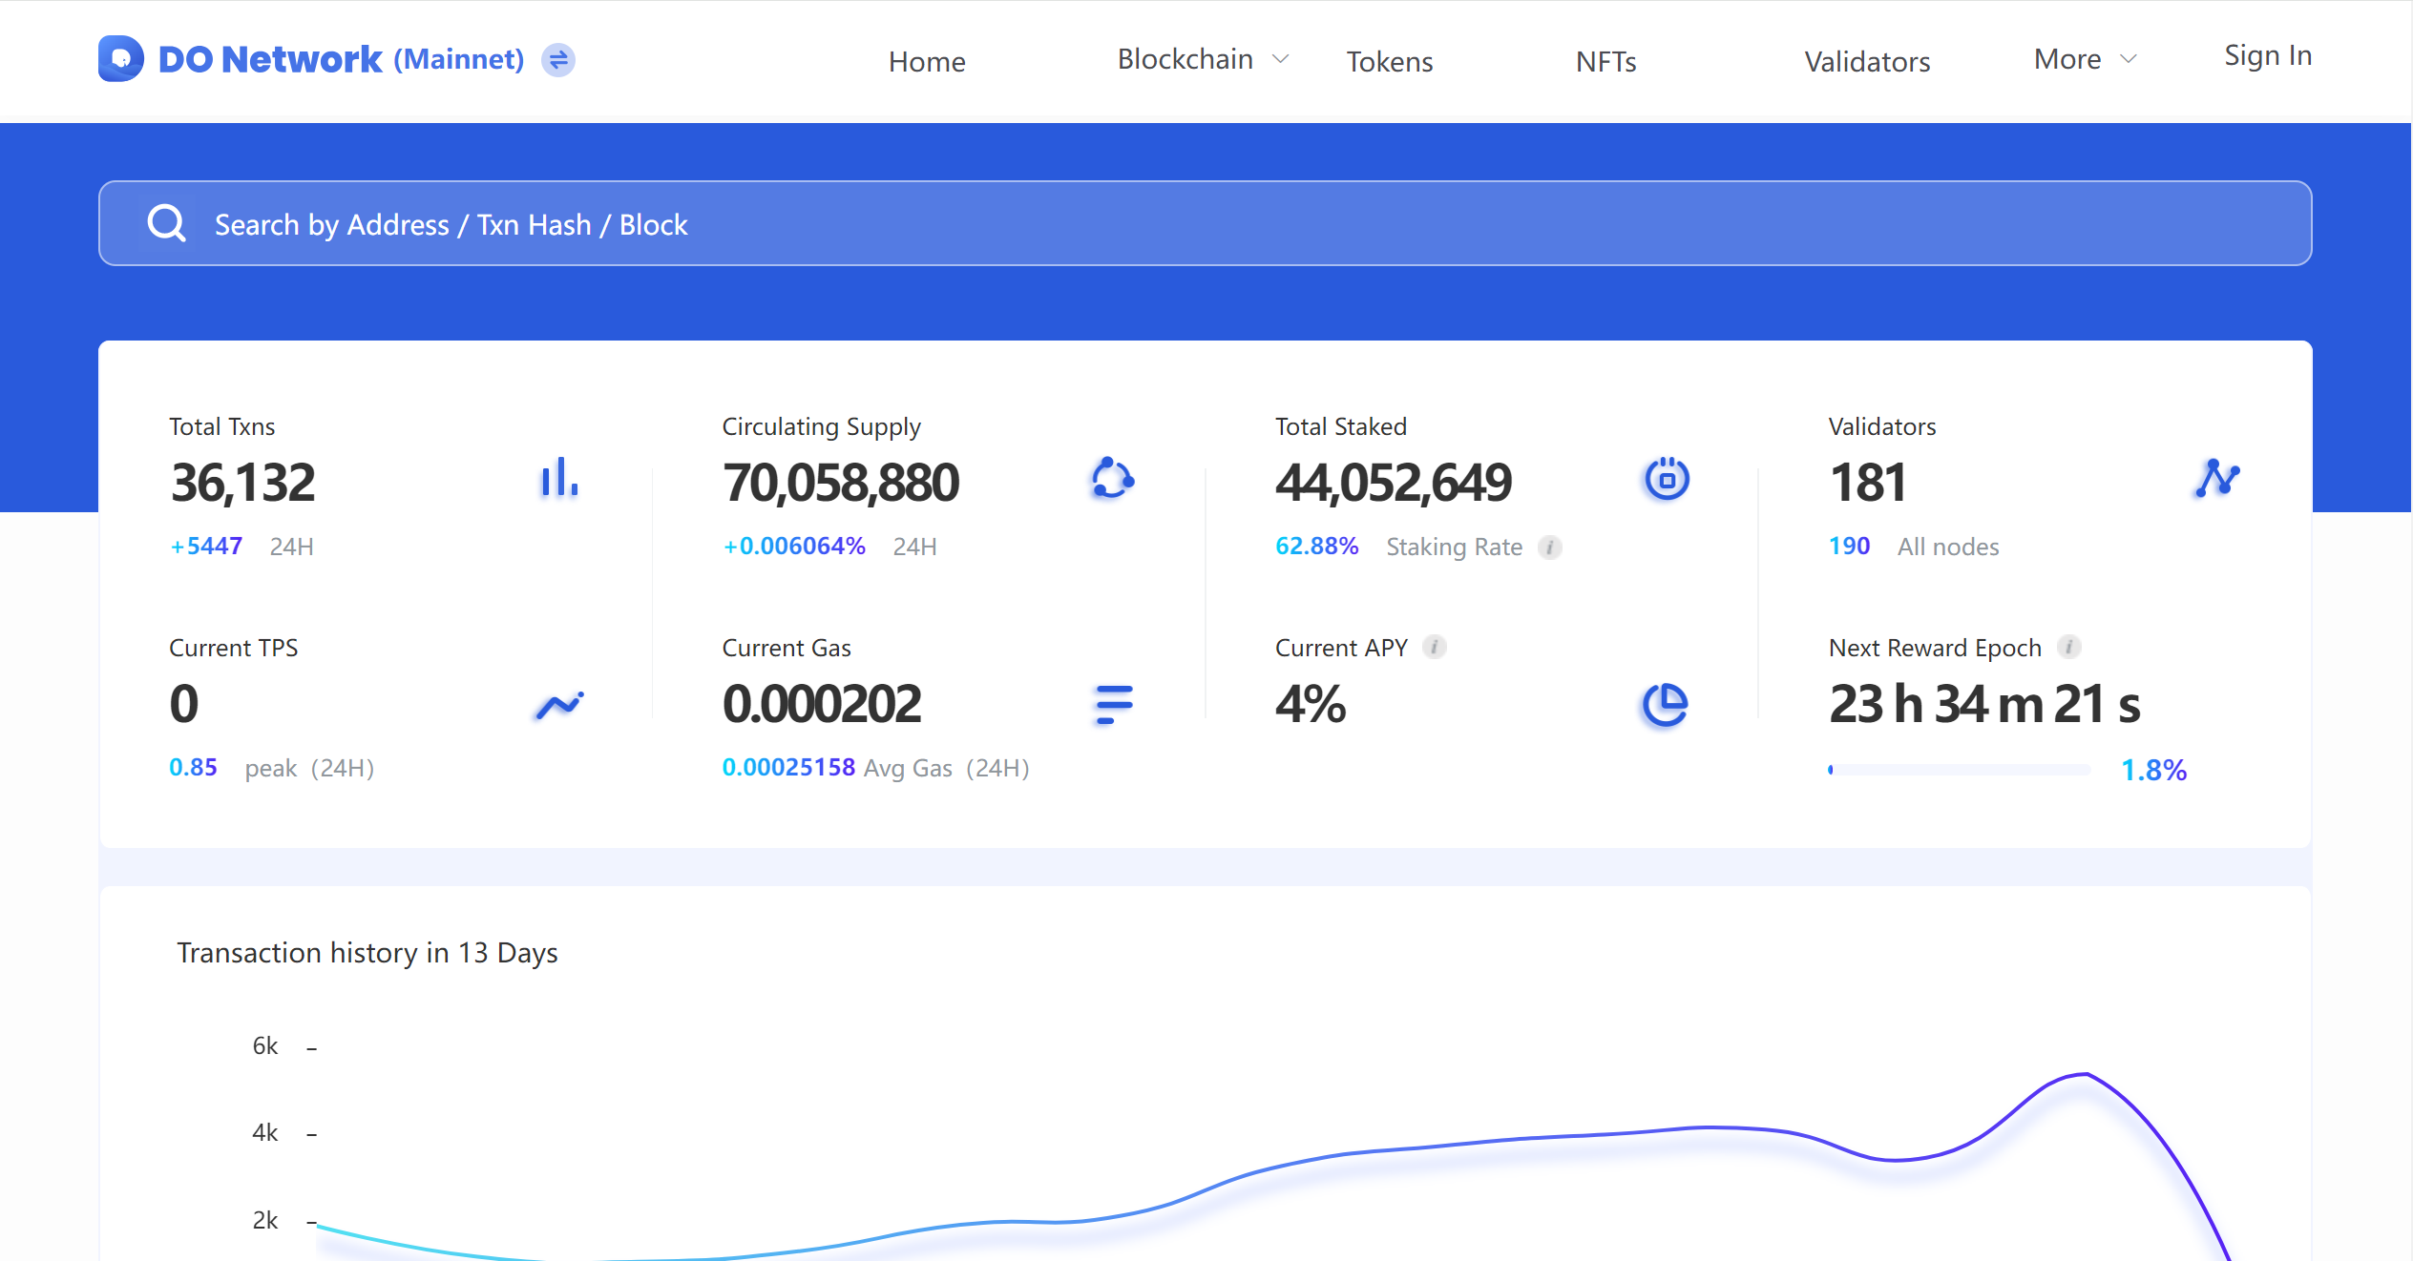
Task: Click the Current APY info icon
Action: click(1434, 648)
